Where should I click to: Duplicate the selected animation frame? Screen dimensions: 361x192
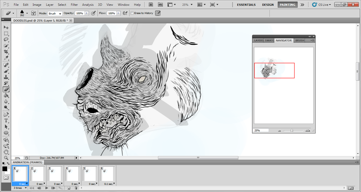(x=69, y=188)
